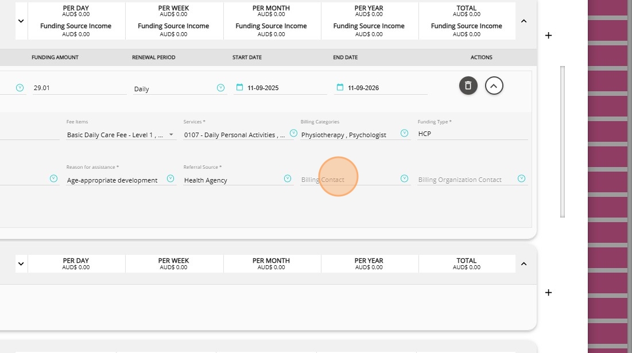632x353 pixels.
Task: Collapse top summary using right up chevron
Action: click(524, 21)
